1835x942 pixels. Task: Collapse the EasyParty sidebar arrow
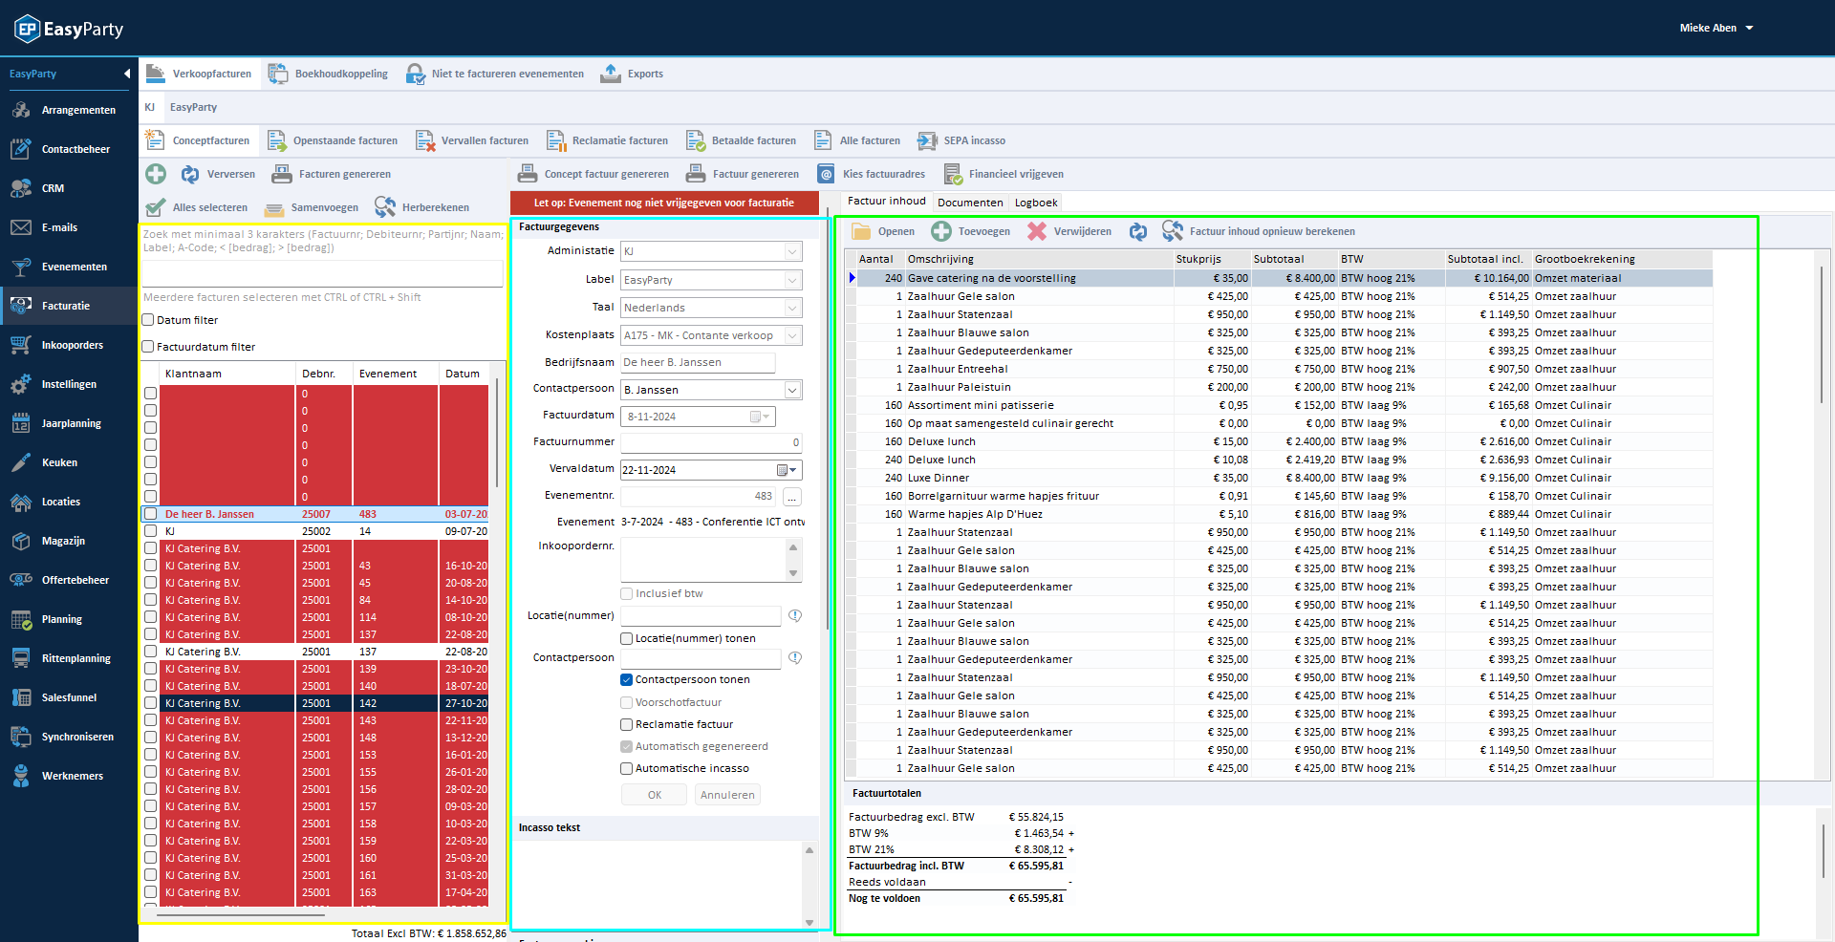pos(127,74)
